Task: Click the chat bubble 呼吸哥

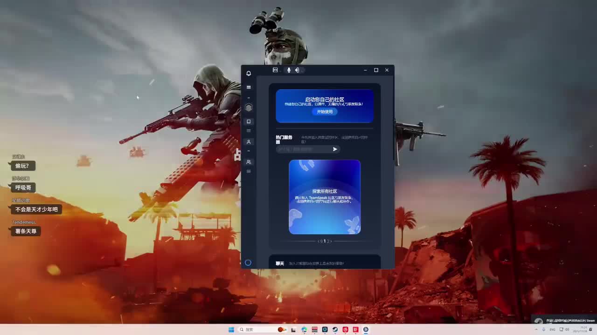Action: [23, 188]
